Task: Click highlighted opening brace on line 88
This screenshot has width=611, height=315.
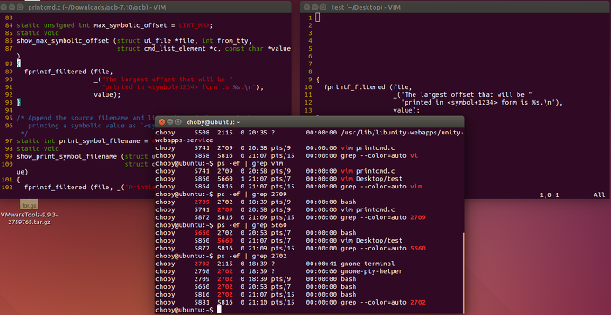Action: pyautogui.click(x=18, y=64)
